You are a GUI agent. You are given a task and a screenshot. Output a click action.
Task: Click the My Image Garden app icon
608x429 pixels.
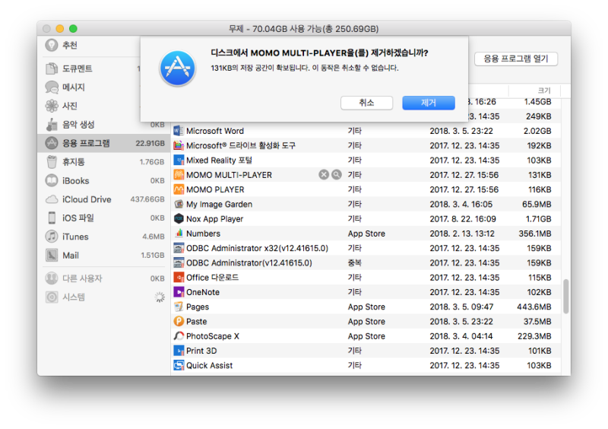(179, 204)
